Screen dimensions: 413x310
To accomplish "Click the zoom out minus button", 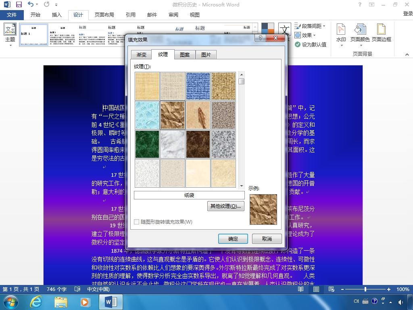I will [x=342, y=289].
